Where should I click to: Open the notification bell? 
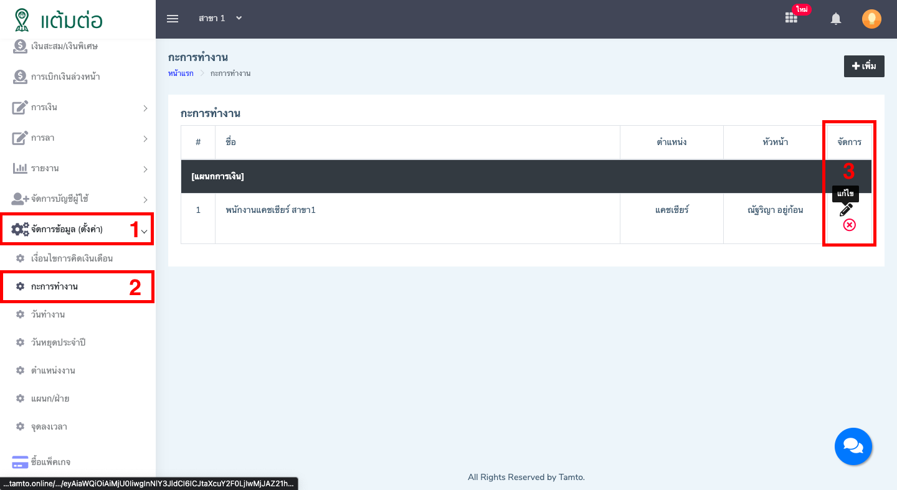coord(836,19)
